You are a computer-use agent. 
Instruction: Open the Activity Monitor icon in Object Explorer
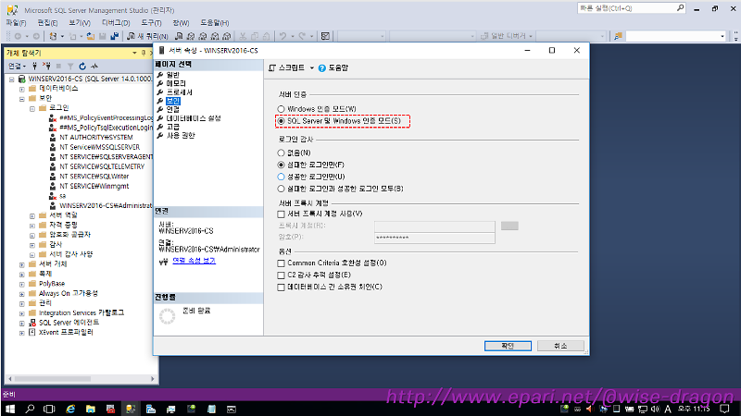click(x=94, y=66)
